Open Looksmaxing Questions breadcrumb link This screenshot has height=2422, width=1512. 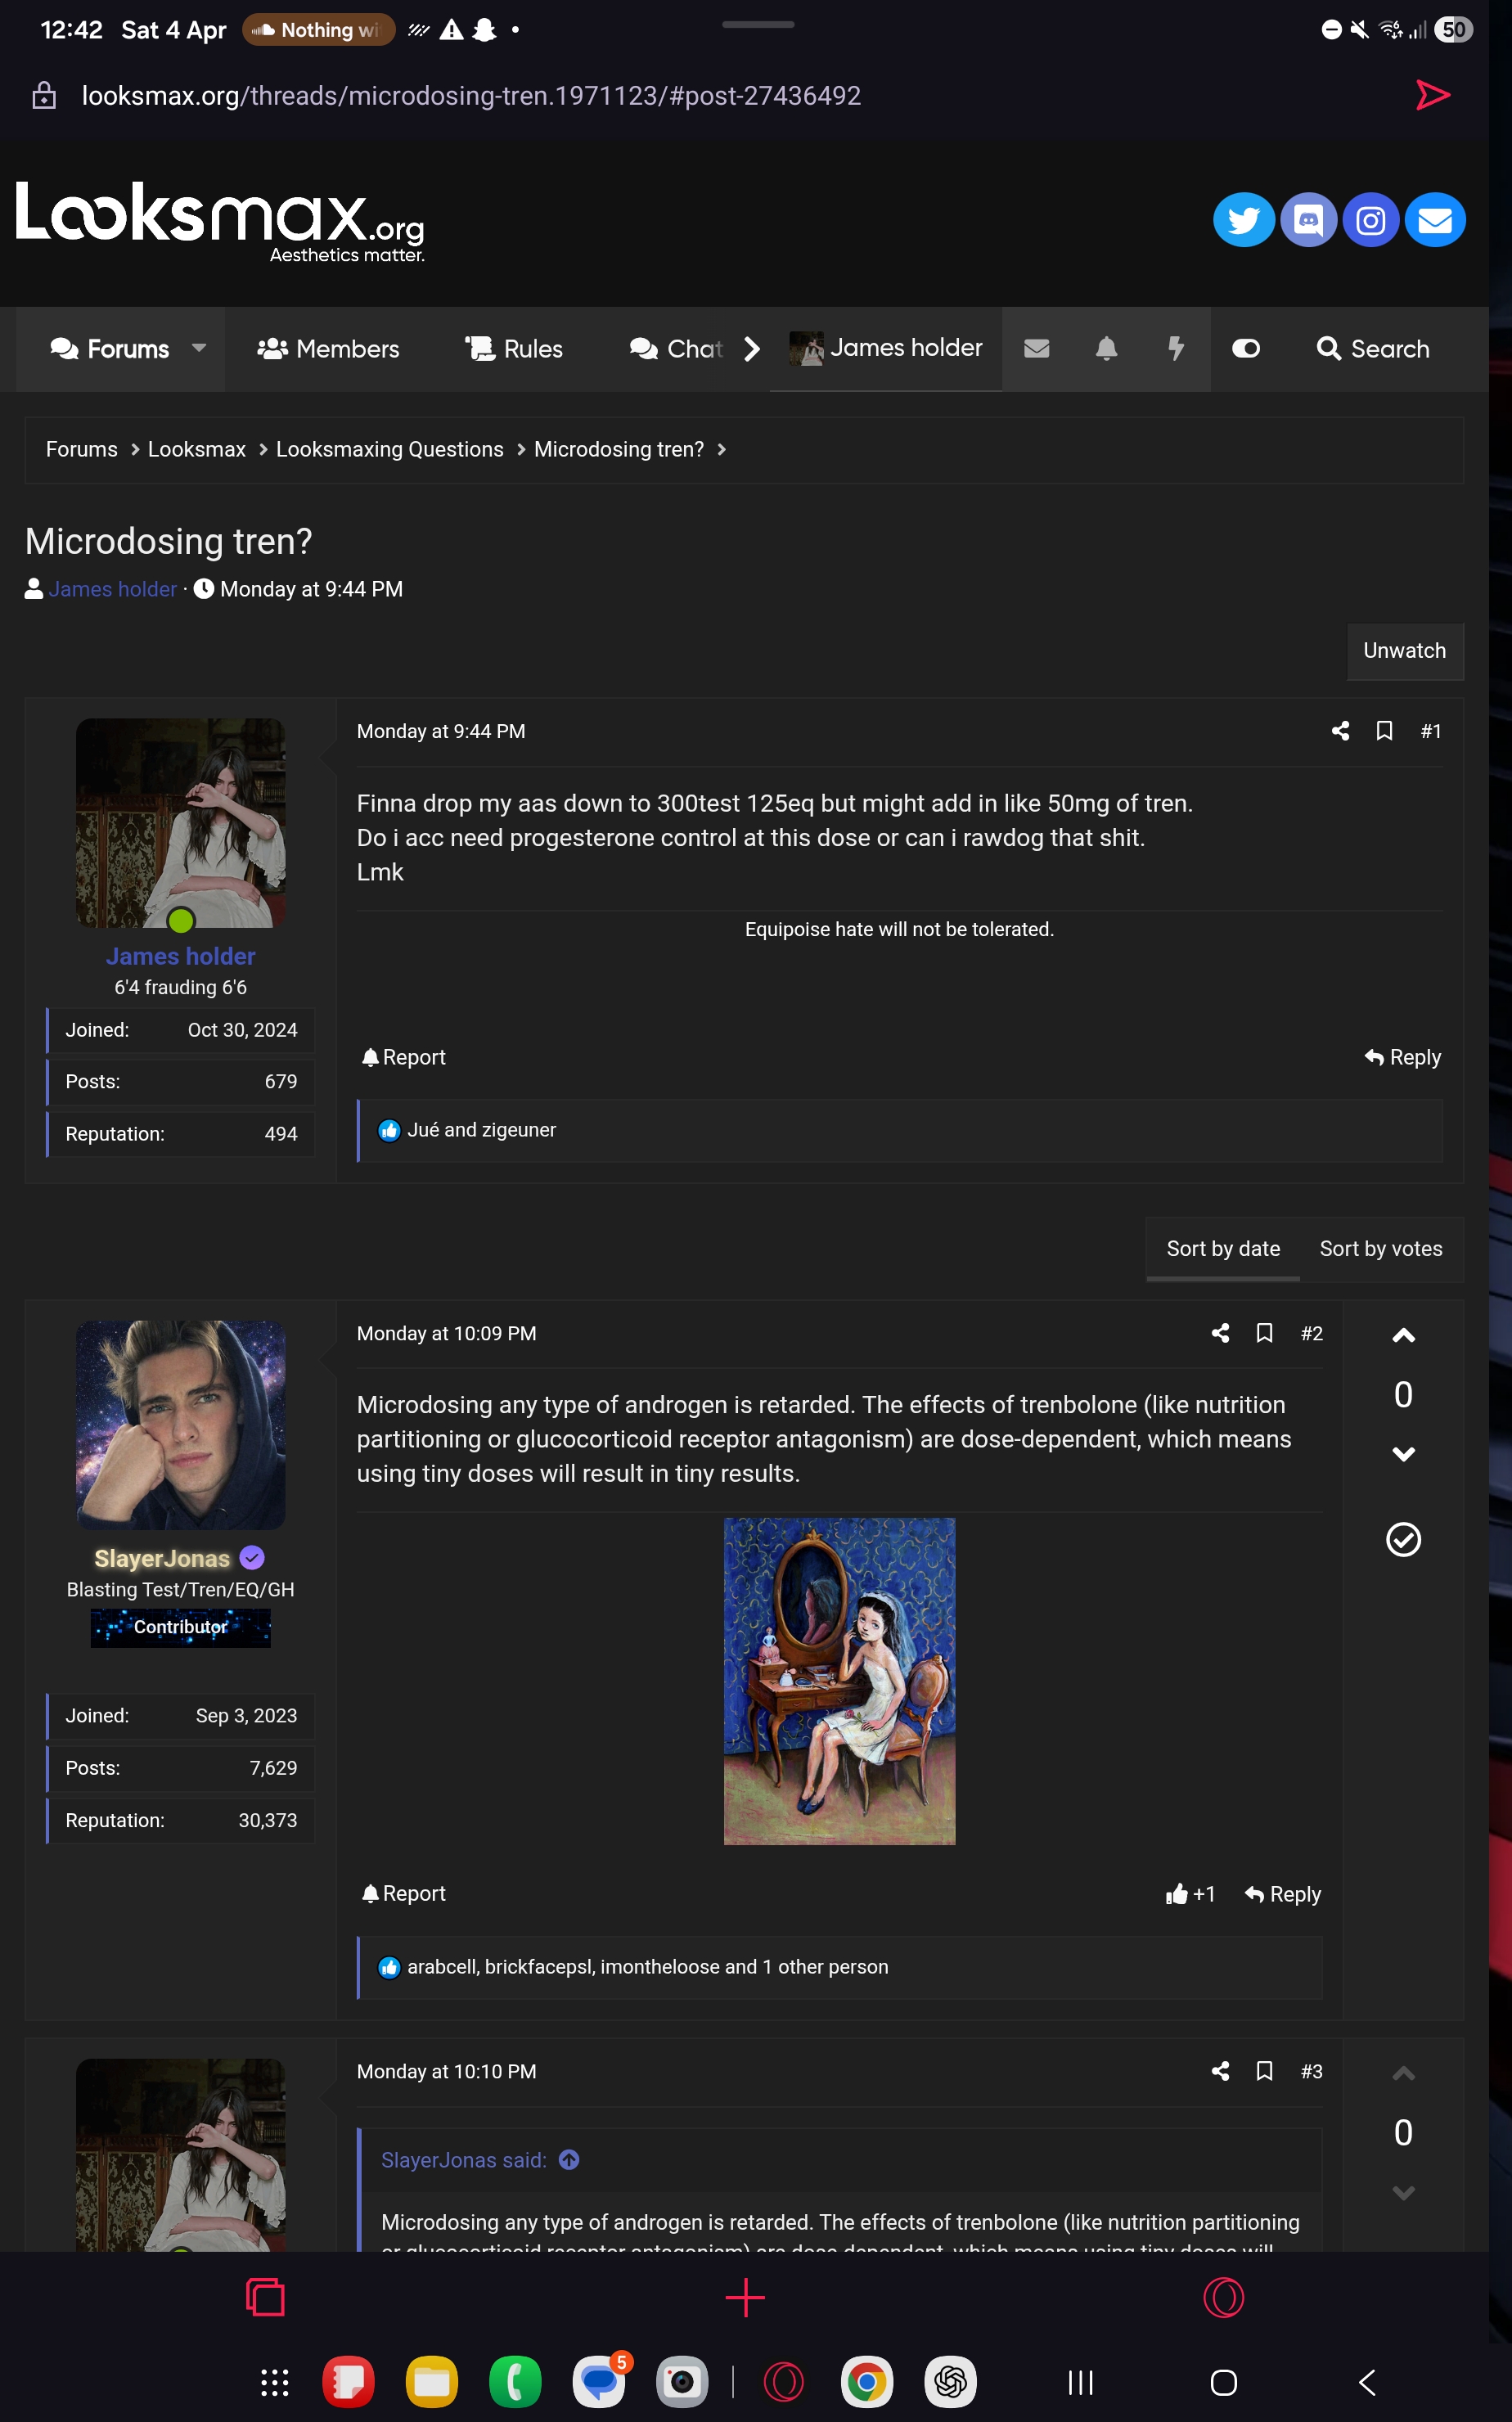389,450
